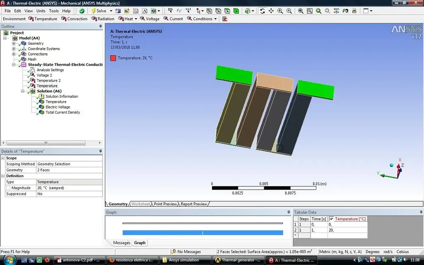Set the ISO isometric view
The image size is (424, 265).
click(336, 11)
